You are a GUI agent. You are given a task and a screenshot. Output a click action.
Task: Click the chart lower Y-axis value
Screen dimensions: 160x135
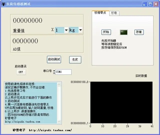[x=79, y=123]
